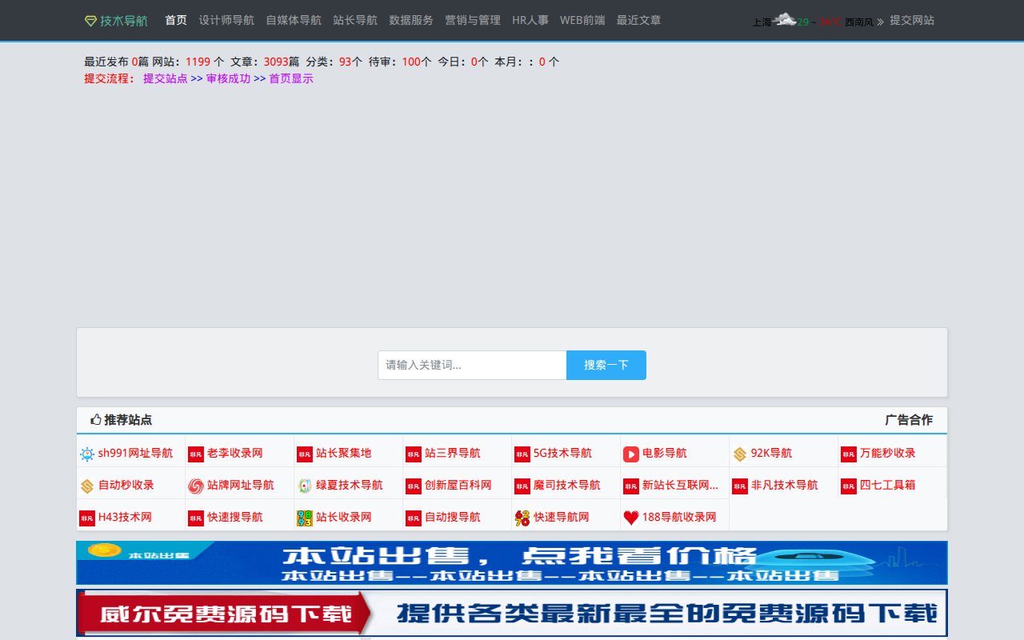Click the 推荐站点 heading text
1024x640 pixels.
128,419
